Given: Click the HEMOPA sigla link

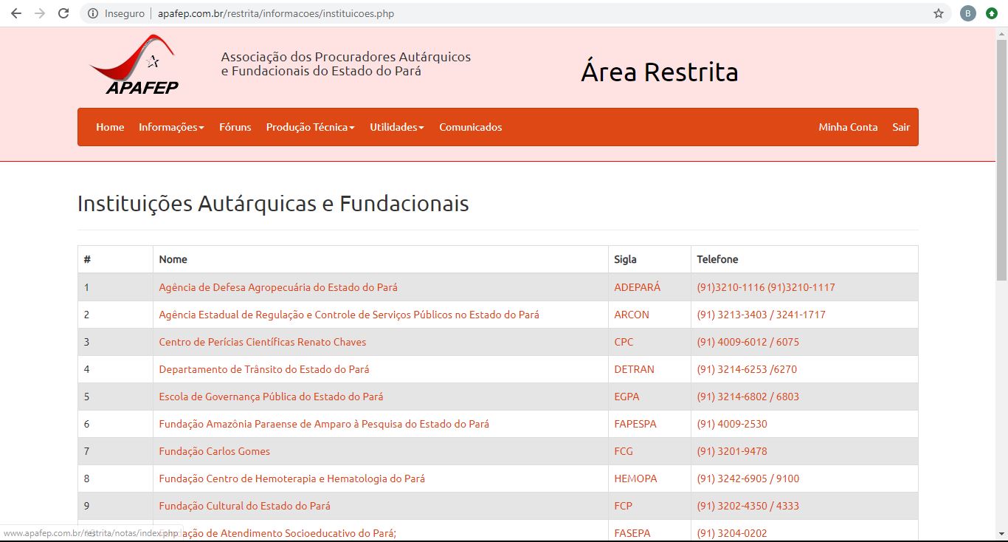Looking at the screenshot, I should click(635, 478).
